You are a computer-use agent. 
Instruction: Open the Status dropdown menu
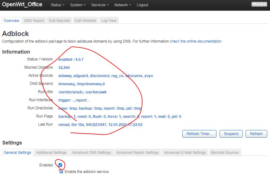pos(57,5)
